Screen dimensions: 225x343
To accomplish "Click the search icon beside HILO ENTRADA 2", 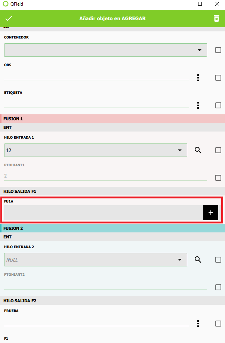I will tap(198, 260).
